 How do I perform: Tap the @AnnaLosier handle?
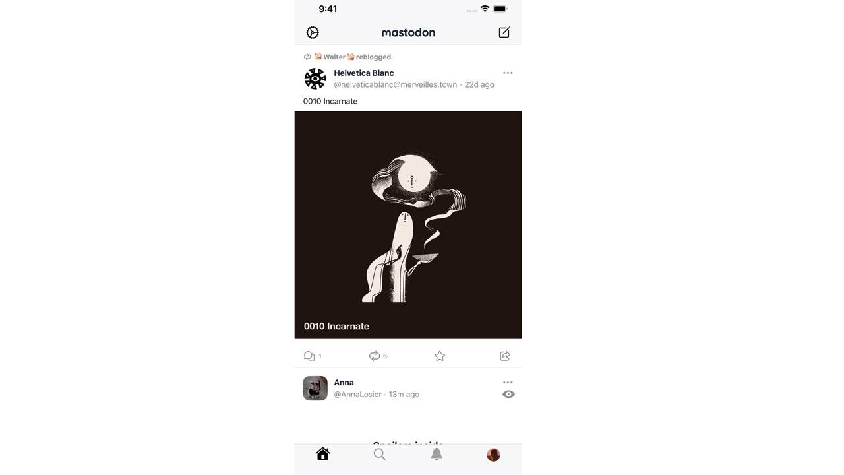coord(357,394)
